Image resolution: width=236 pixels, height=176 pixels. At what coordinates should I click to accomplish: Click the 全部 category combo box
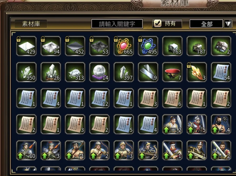pyautogui.click(x=206, y=24)
